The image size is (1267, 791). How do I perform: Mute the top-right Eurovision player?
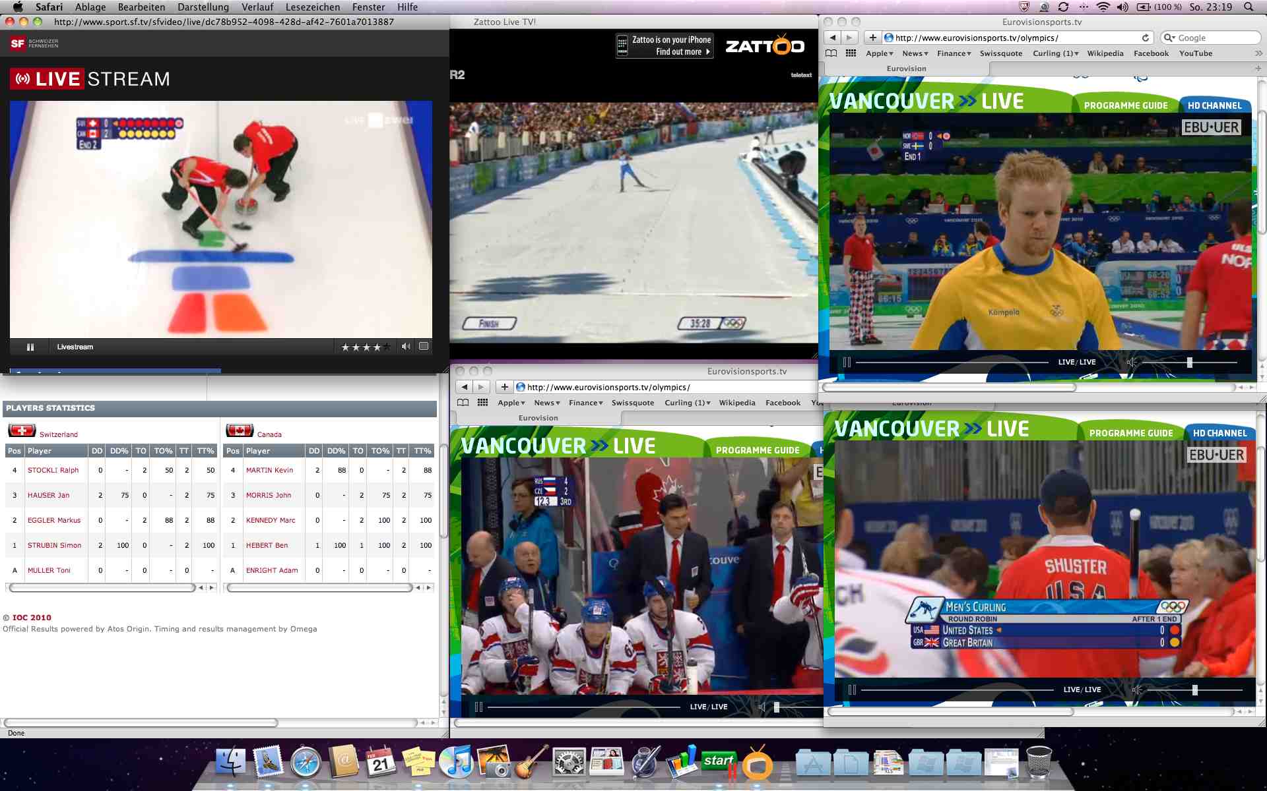click(1132, 362)
